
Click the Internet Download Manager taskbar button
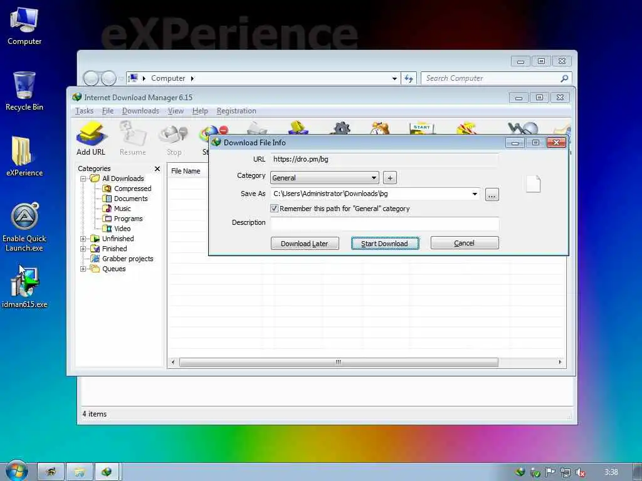pyautogui.click(x=107, y=472)
